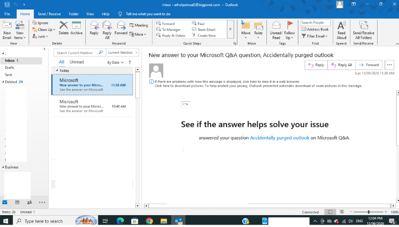Create New quick step

tap(204, 36)
